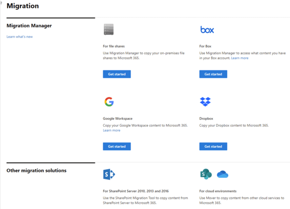Get started with Box migration

click(213, 74)
